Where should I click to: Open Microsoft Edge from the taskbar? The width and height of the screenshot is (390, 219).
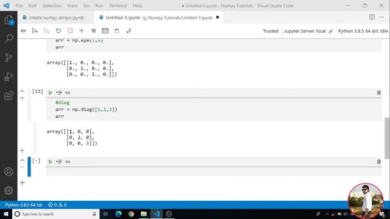118,214
